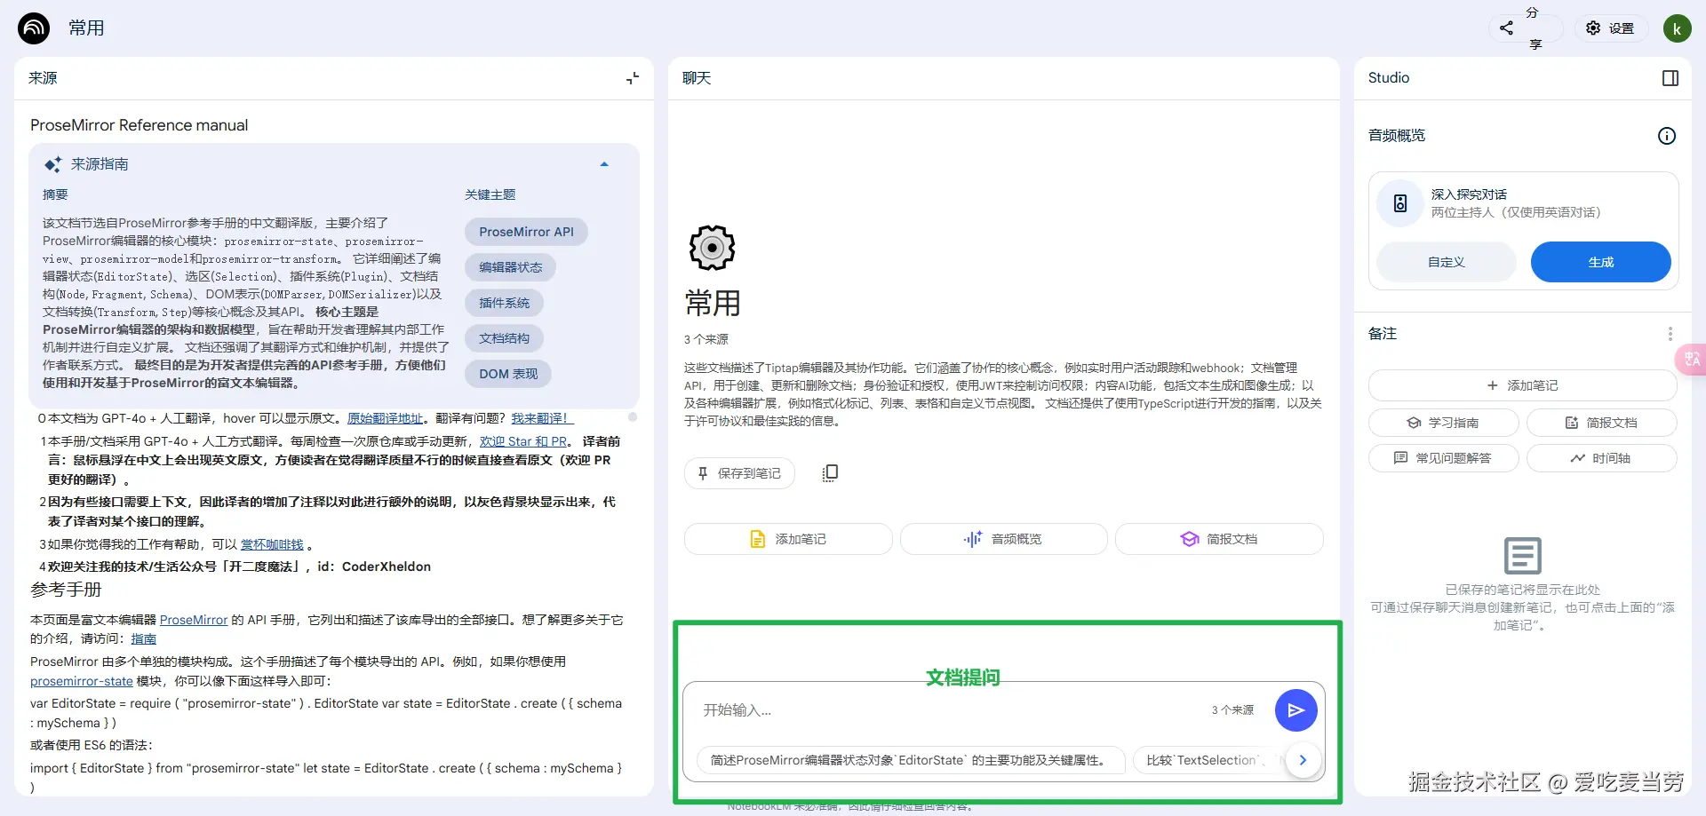Toggle the Studio panel layout icon
1706x816 pixels.
pos(1670,78)
